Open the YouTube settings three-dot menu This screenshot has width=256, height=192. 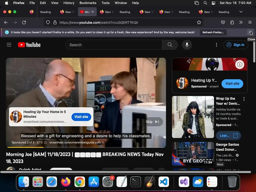(216, 45)
